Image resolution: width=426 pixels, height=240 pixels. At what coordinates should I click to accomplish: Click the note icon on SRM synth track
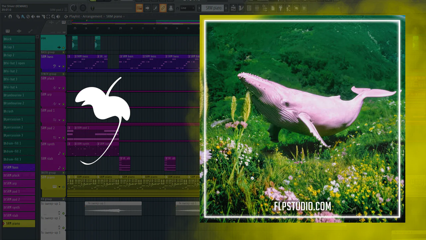point(60,153)
